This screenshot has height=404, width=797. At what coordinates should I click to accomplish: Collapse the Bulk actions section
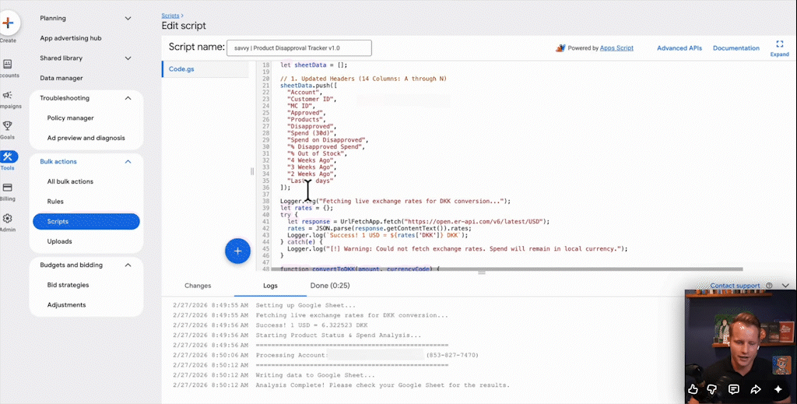pyautogui.click(x=128, y=162)
